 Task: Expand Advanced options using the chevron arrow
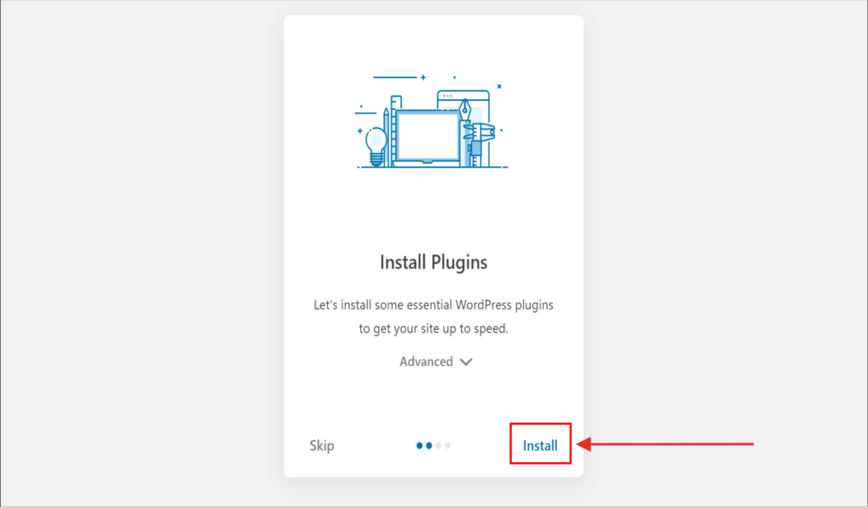tap(466, 362)
